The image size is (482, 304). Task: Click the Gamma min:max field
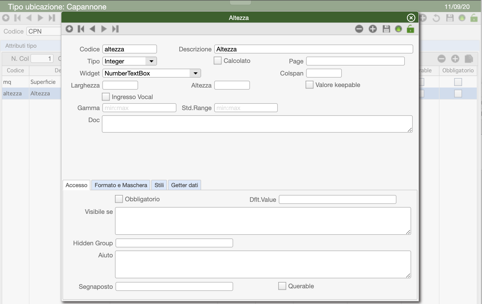[139, 108]
